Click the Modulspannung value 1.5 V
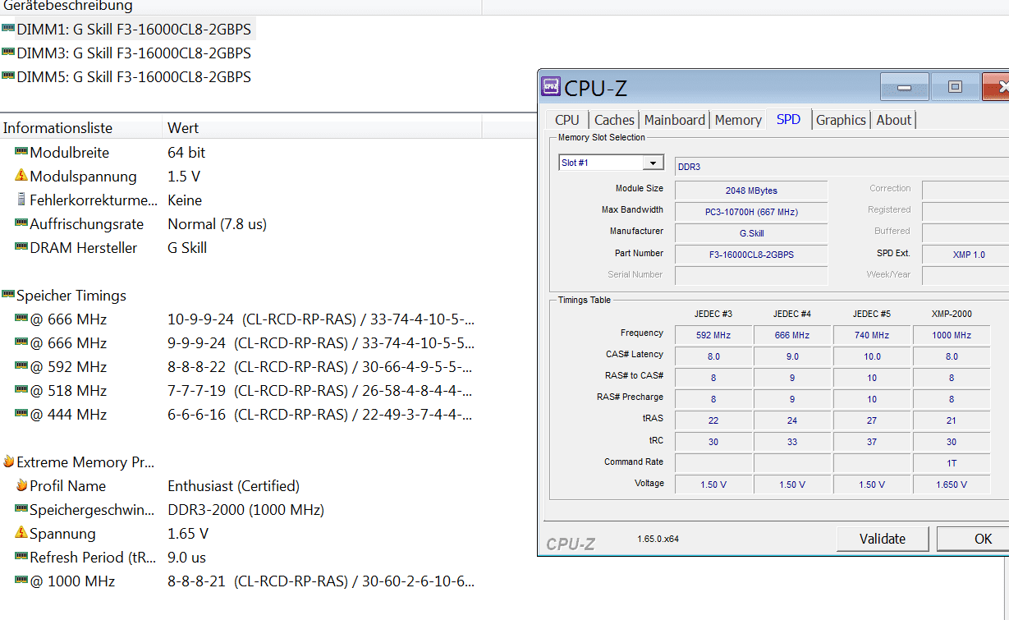The image size is (1009, 620). (184, 176)
